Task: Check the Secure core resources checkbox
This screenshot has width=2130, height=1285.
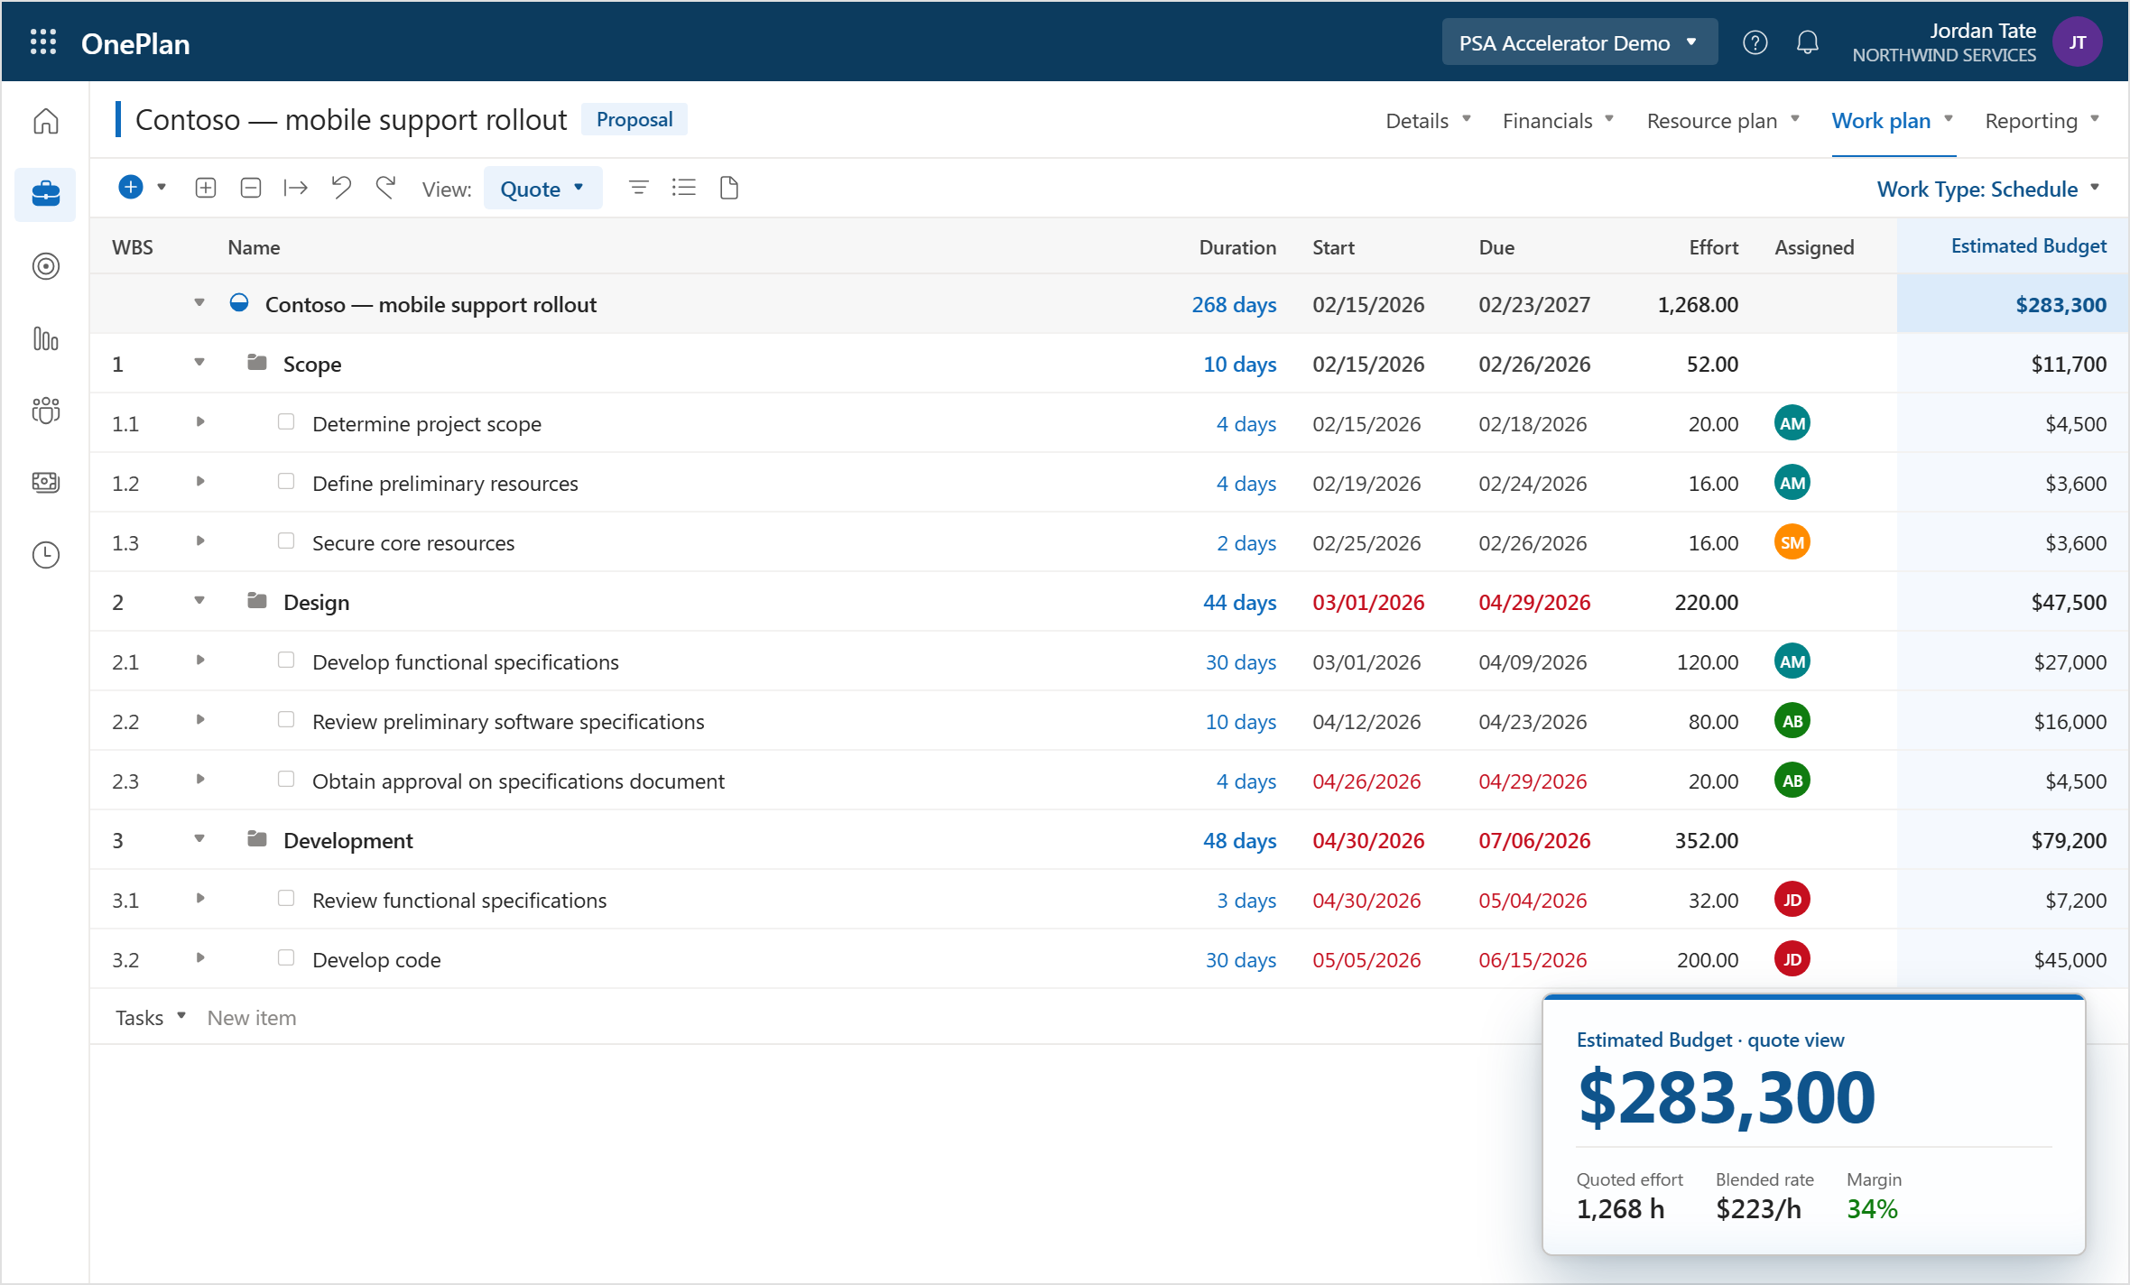Action: (286, 541)
